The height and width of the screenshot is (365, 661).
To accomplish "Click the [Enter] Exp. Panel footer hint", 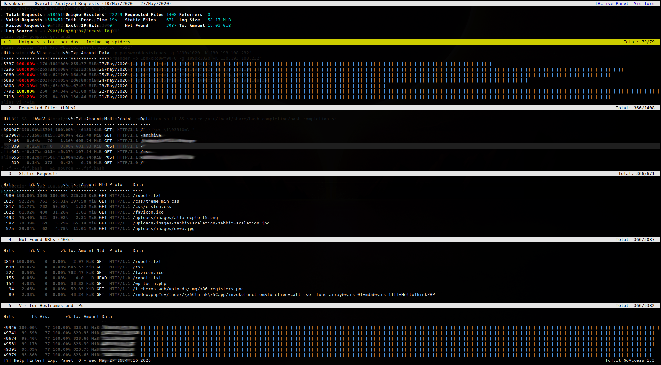I will pos(50,360).
